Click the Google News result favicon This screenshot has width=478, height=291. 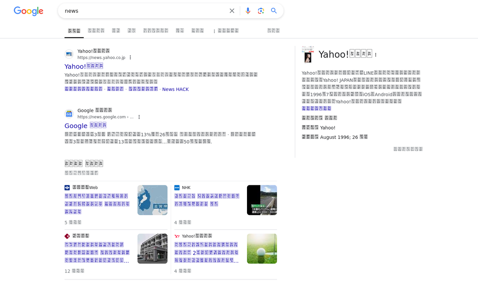point(69,114)
